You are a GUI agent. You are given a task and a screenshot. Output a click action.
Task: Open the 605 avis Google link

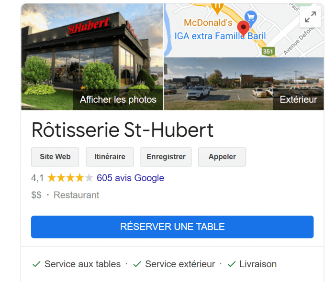[x=130, y=178]
